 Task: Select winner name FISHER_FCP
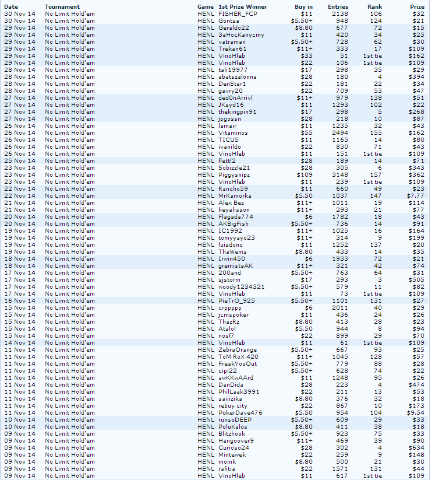(238, 14)
